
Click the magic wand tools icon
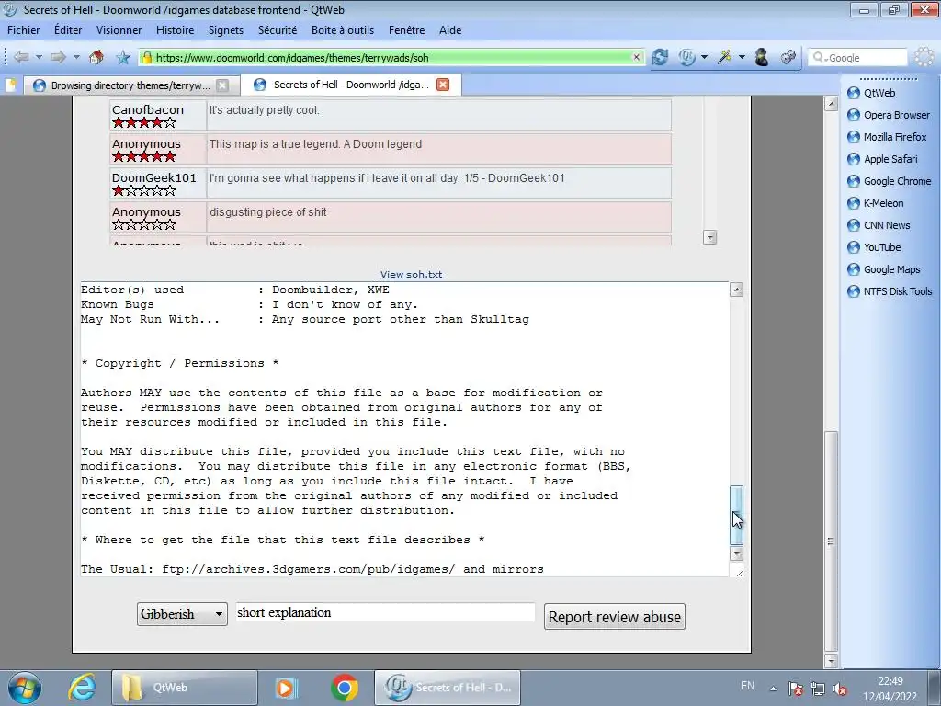tap(725, 57)
